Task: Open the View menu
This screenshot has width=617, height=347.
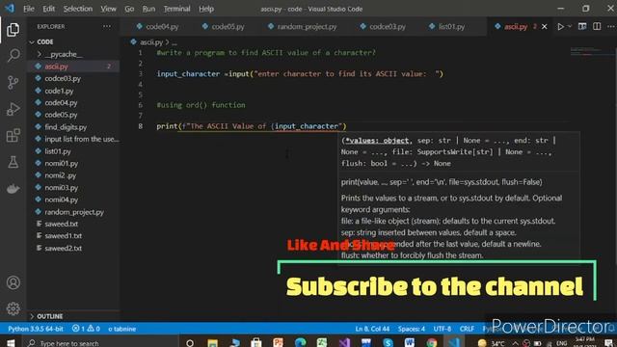Action: tap(108, 9)
